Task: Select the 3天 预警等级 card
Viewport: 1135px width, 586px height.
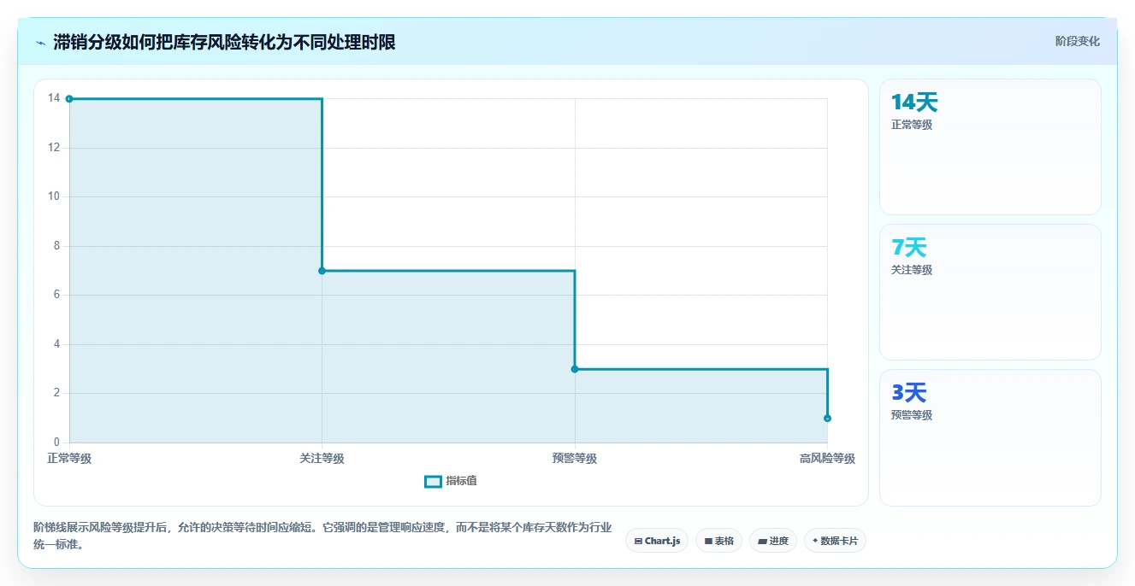Action: click(x=990, y=437)
